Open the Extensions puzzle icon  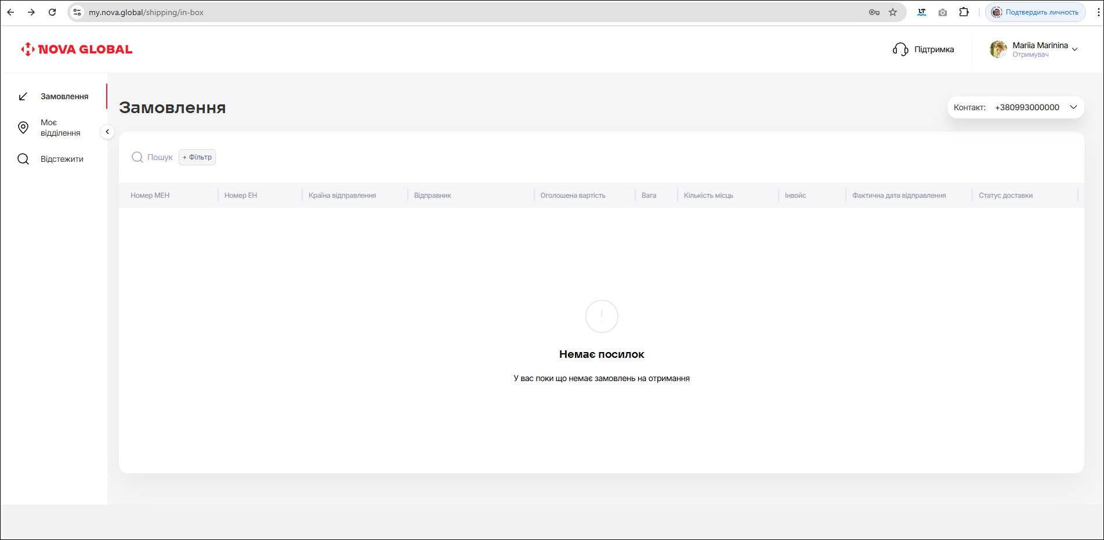pyautogui.click(x=964, y=12)
